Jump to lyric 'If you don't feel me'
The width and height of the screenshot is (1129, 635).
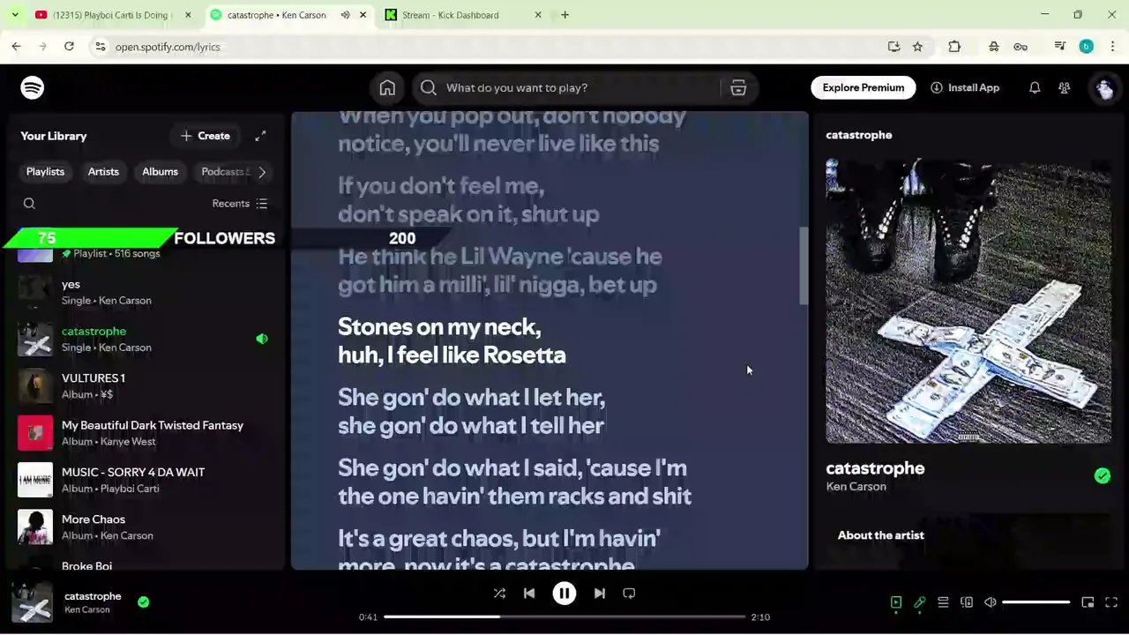pos(468,199)
